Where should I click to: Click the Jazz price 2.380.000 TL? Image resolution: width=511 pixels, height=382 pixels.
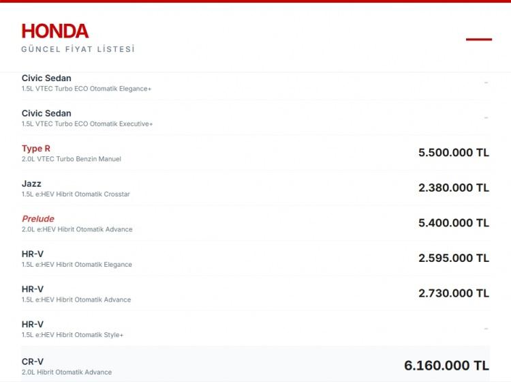[453, 188]
